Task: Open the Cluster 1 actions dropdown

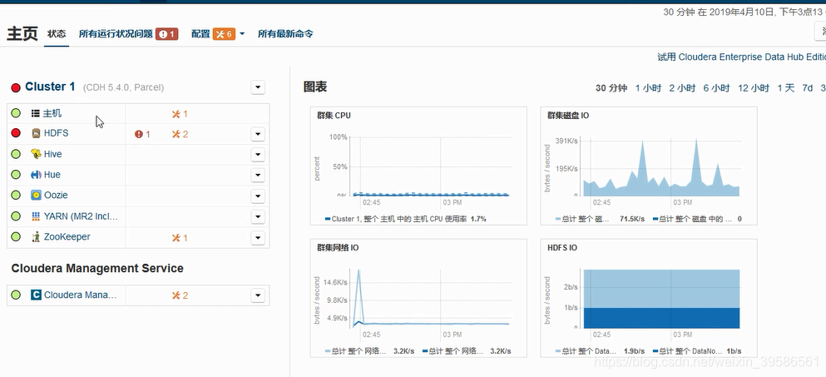Action: [258, 87]
